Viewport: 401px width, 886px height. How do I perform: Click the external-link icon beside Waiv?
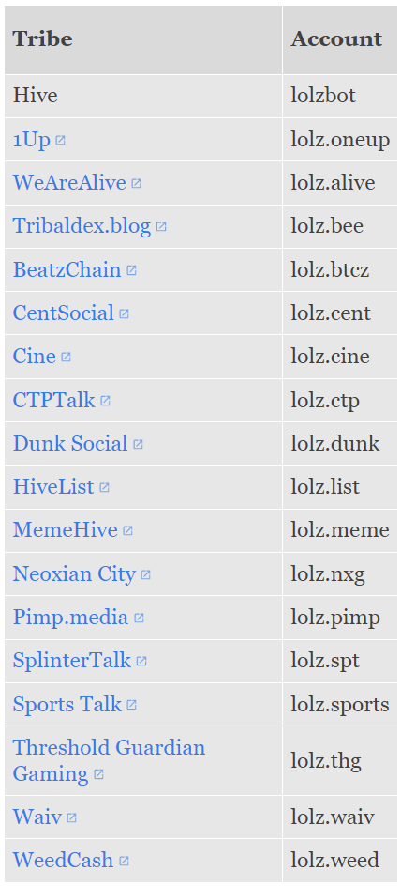point(71,817)
